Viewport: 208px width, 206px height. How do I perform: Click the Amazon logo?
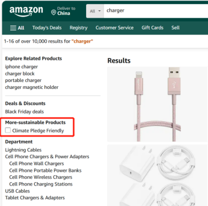click(26, 11)
